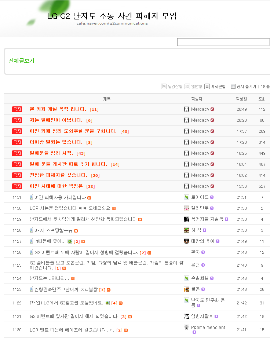Click the [33] comment count link
Image resolution: width=270 pixels, height=340 pixels.
(91, 186)
